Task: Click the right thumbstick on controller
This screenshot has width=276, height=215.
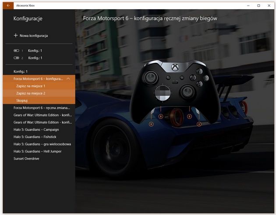Action: click(187, 92)
